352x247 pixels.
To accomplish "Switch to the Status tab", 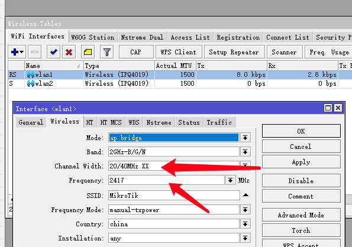I will tap(189, 122).
